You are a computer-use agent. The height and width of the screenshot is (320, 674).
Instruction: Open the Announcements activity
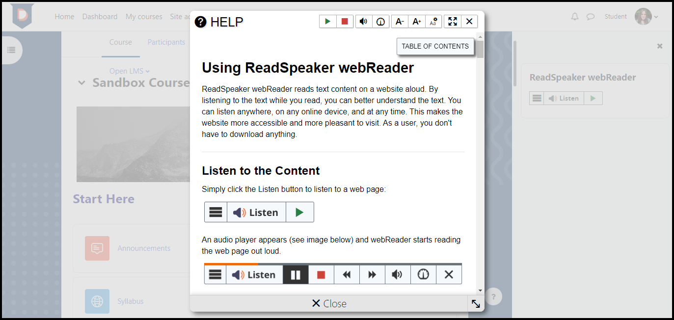tap(144, 248)
